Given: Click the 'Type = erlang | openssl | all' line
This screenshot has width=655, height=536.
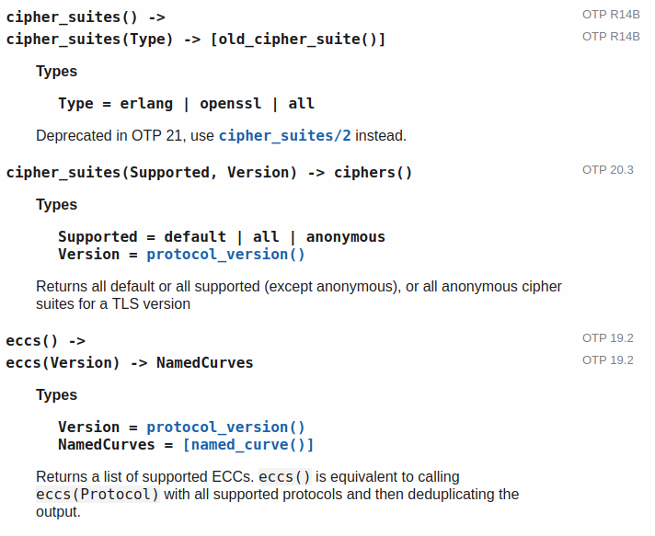Looking at the screenshot, I should click(186, 104).
